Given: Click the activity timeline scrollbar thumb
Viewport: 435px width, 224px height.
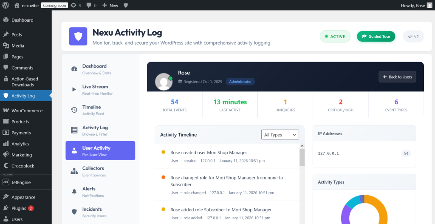Looking at the screenshot, I should [302, 157].
